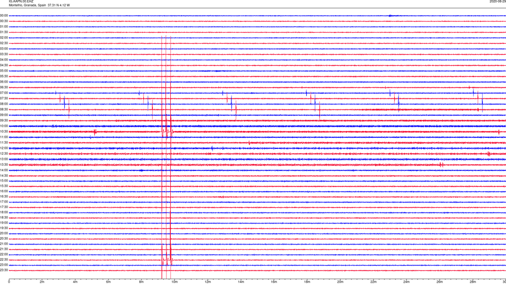Screen dimensions: 506x284
Task: Pick the 09:00 time label
Action: pyautogui.click(x=4, y=115)
